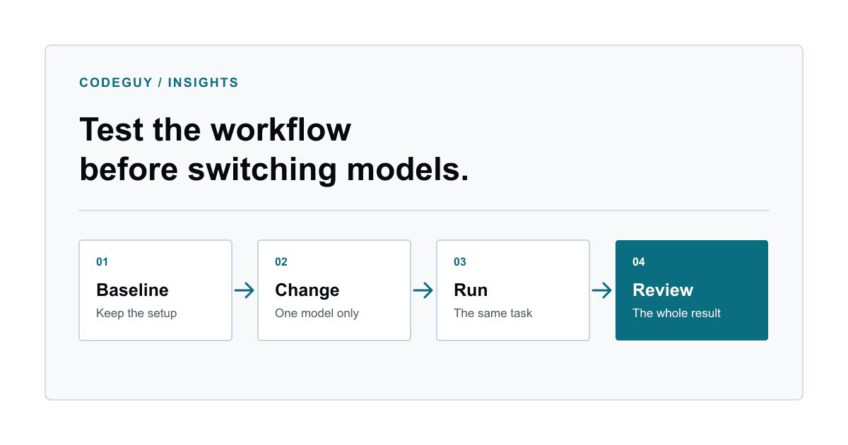Viewport: 848px width, 445px height.
Task: Click the headline 'Test the workflow'
Action: (x=216, y=130)
